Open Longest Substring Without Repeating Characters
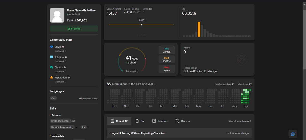This screenshot has height=140, width=306. (179, 133)
